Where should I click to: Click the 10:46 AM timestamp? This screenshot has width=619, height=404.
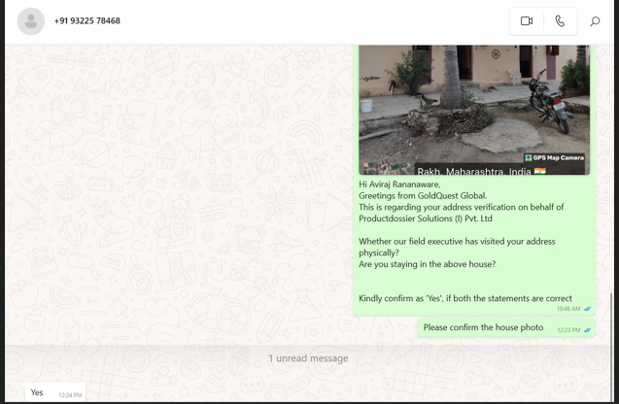(x=568, y=309)
